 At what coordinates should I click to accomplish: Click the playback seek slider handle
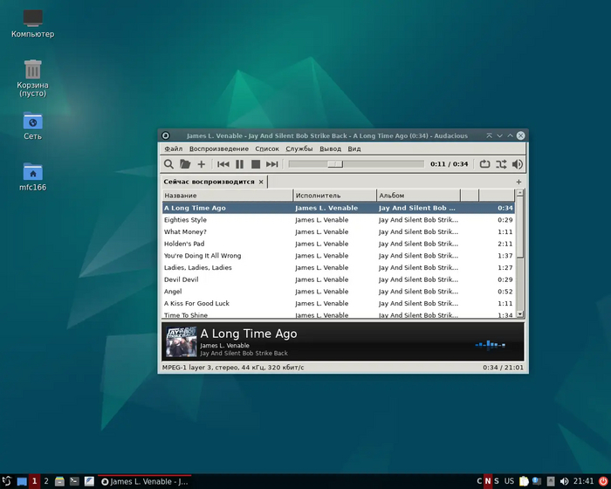[335, 164]
